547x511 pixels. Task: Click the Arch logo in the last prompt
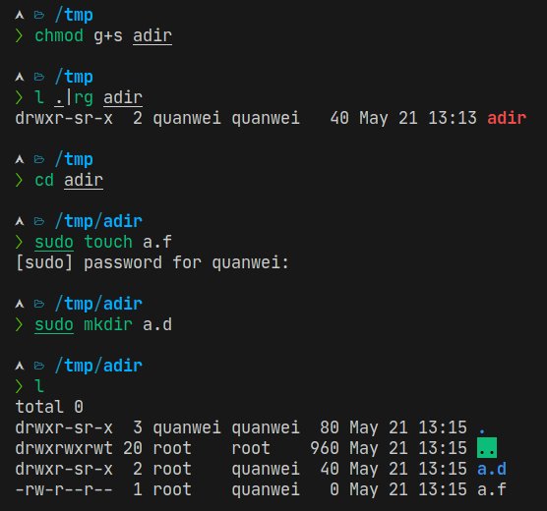pos(20,366)
